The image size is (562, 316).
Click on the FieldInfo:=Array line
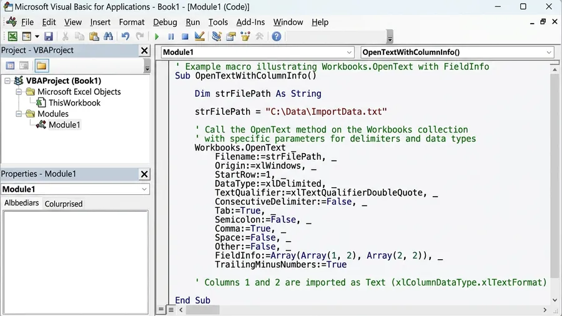pyautogui.click(x=328, y=256)
